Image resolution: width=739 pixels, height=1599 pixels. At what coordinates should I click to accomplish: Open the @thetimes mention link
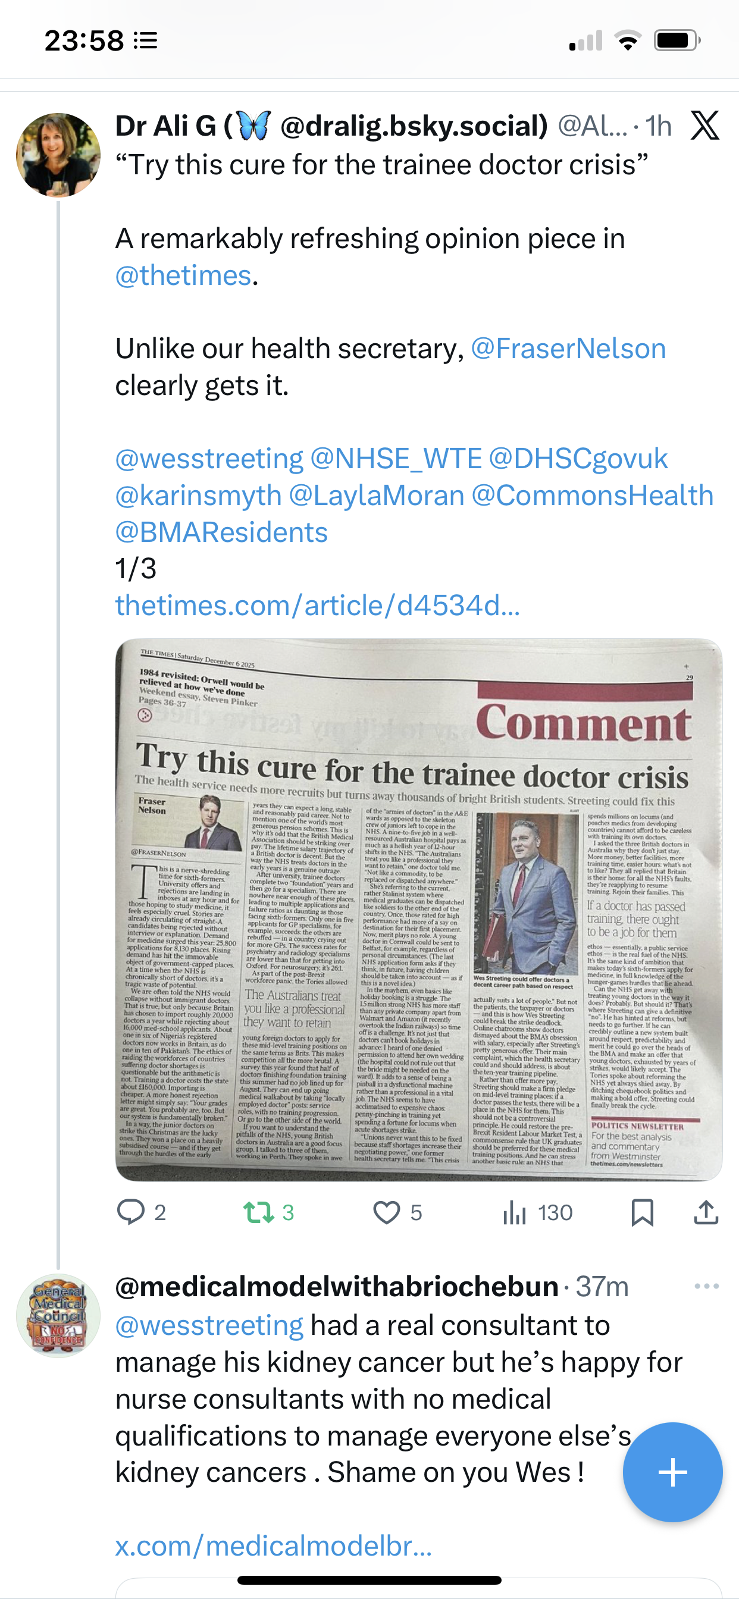[x=183, y=275]
